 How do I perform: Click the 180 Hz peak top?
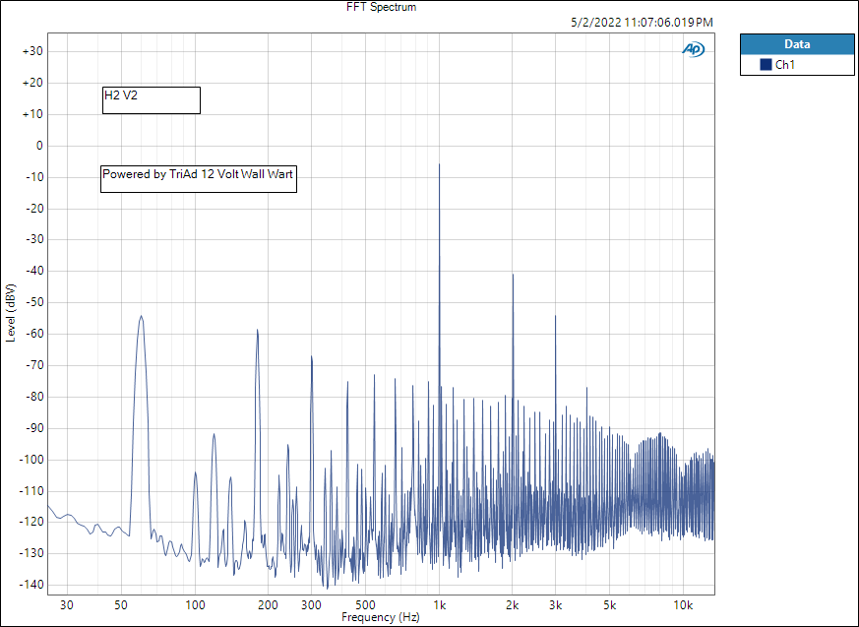(257, 330)
